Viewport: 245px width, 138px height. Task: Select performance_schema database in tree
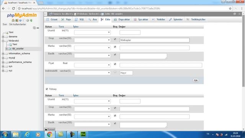coord(20,62)
